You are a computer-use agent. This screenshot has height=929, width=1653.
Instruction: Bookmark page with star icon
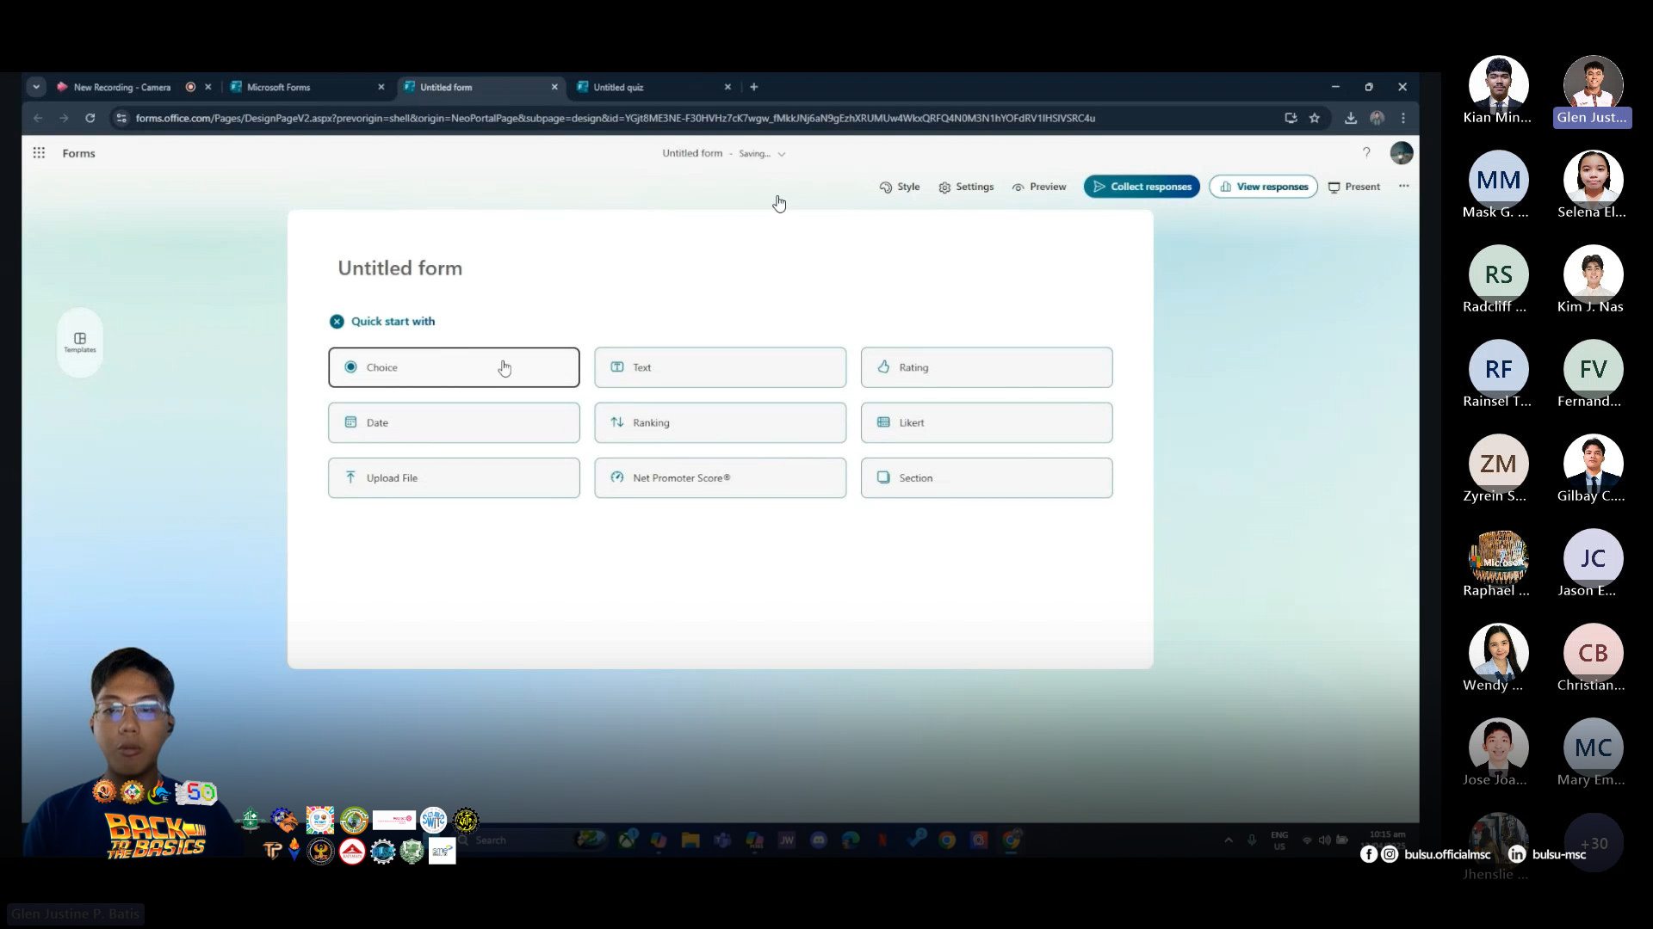pos(1315,119)
